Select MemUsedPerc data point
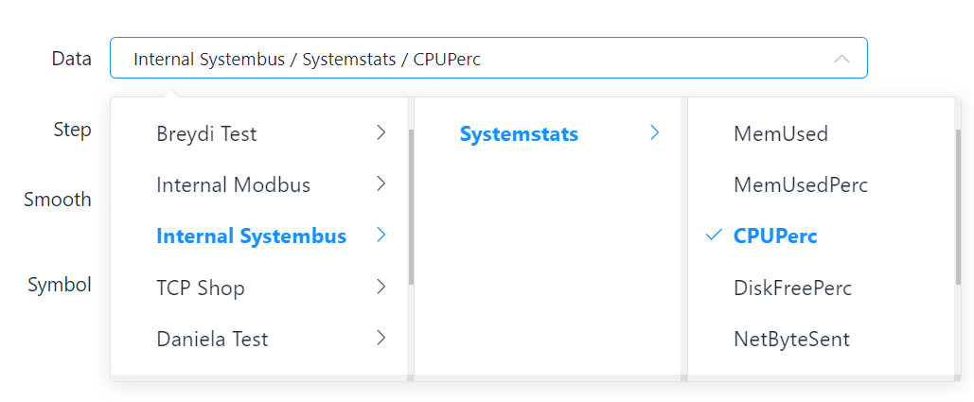This screenshot has height=402, width=974. pos(801,185)
